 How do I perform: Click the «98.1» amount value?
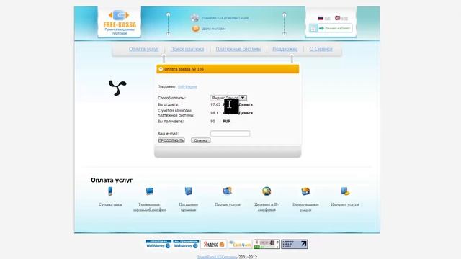point(215,113)
